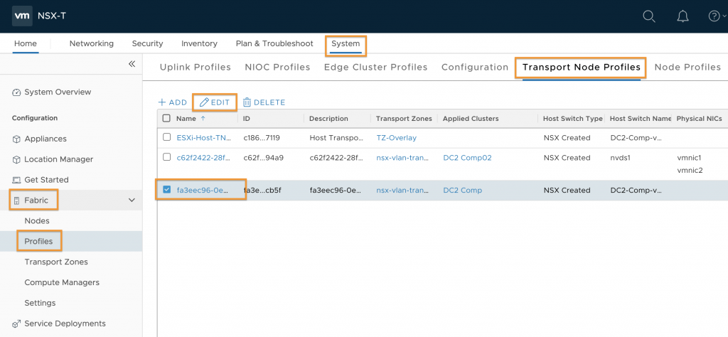Sort by the Name column arrow

click(203, 118)
